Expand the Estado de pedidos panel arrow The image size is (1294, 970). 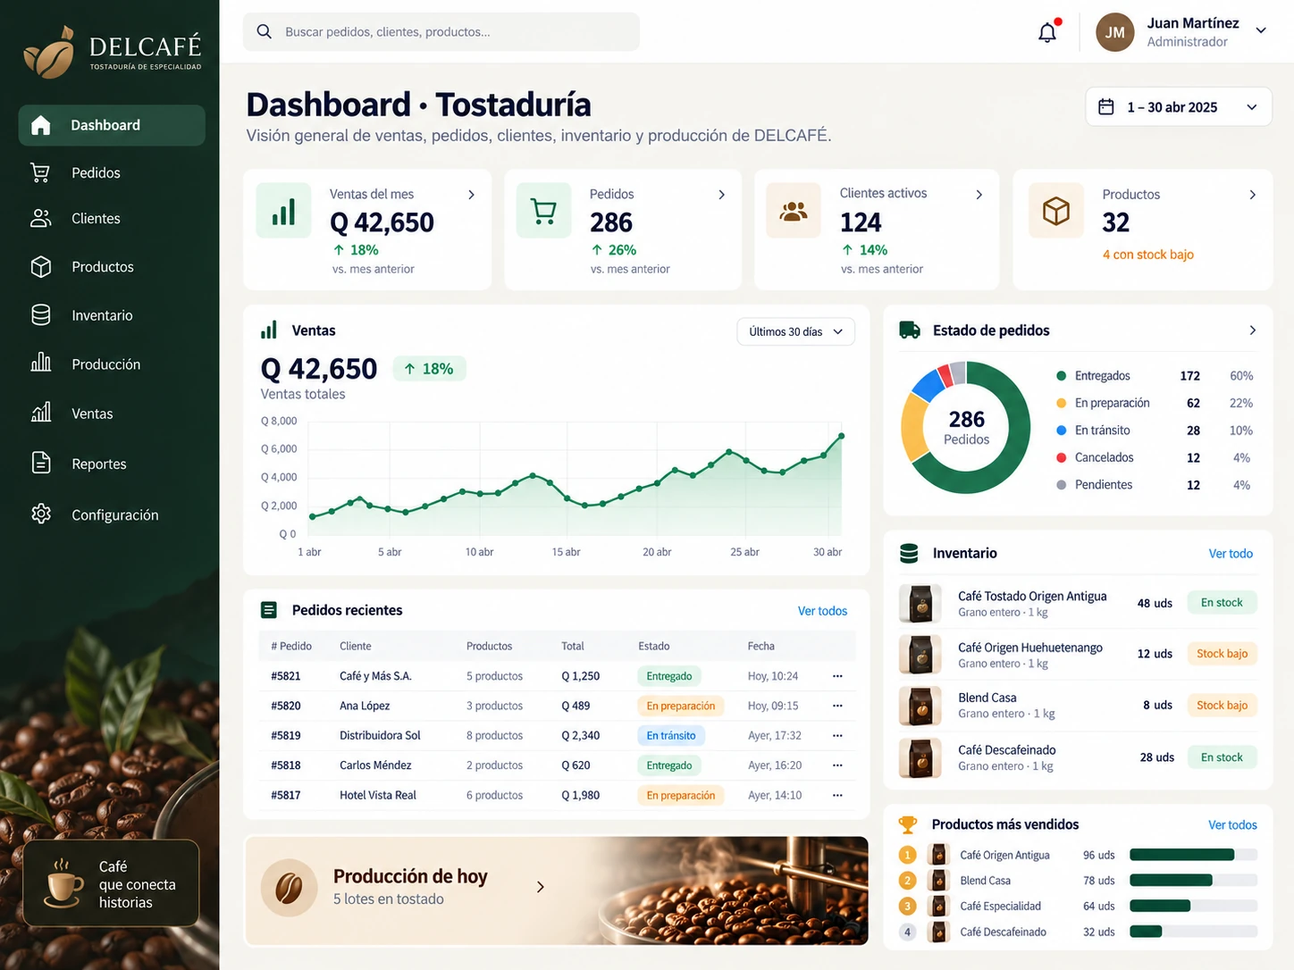pos(1253,330)
